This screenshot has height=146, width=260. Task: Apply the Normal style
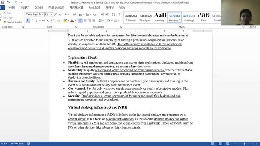pyautogui.click(x=131, y=17)
